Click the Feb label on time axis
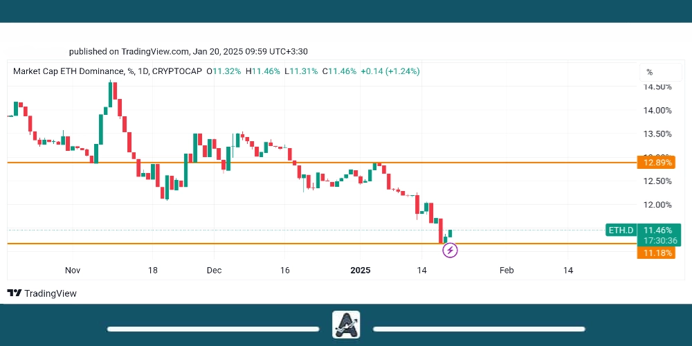 click(x=507, y=270)
